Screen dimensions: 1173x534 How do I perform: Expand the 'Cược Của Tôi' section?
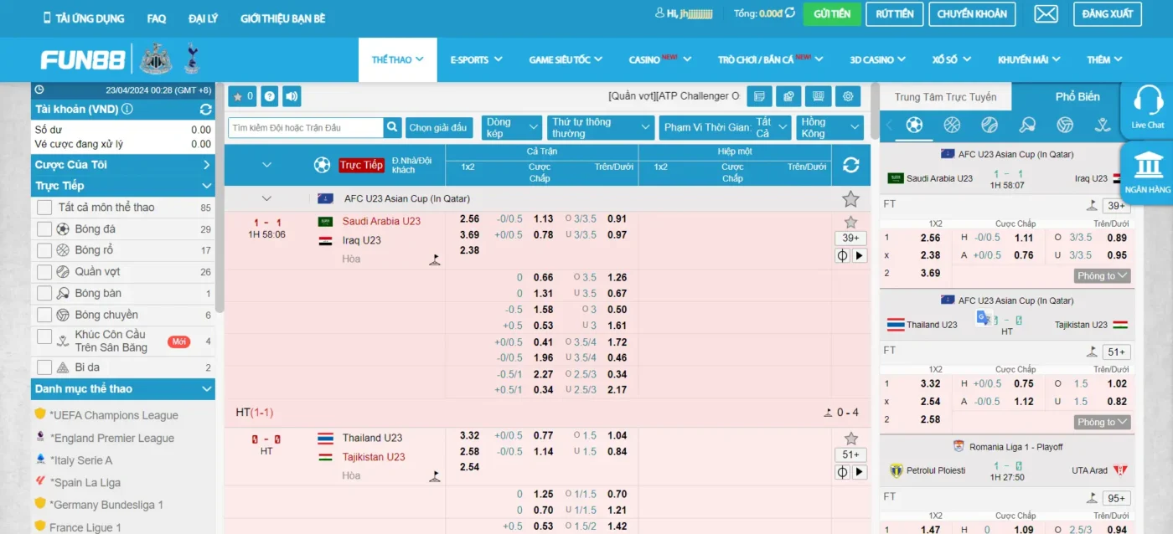click(x=123, y=165)
